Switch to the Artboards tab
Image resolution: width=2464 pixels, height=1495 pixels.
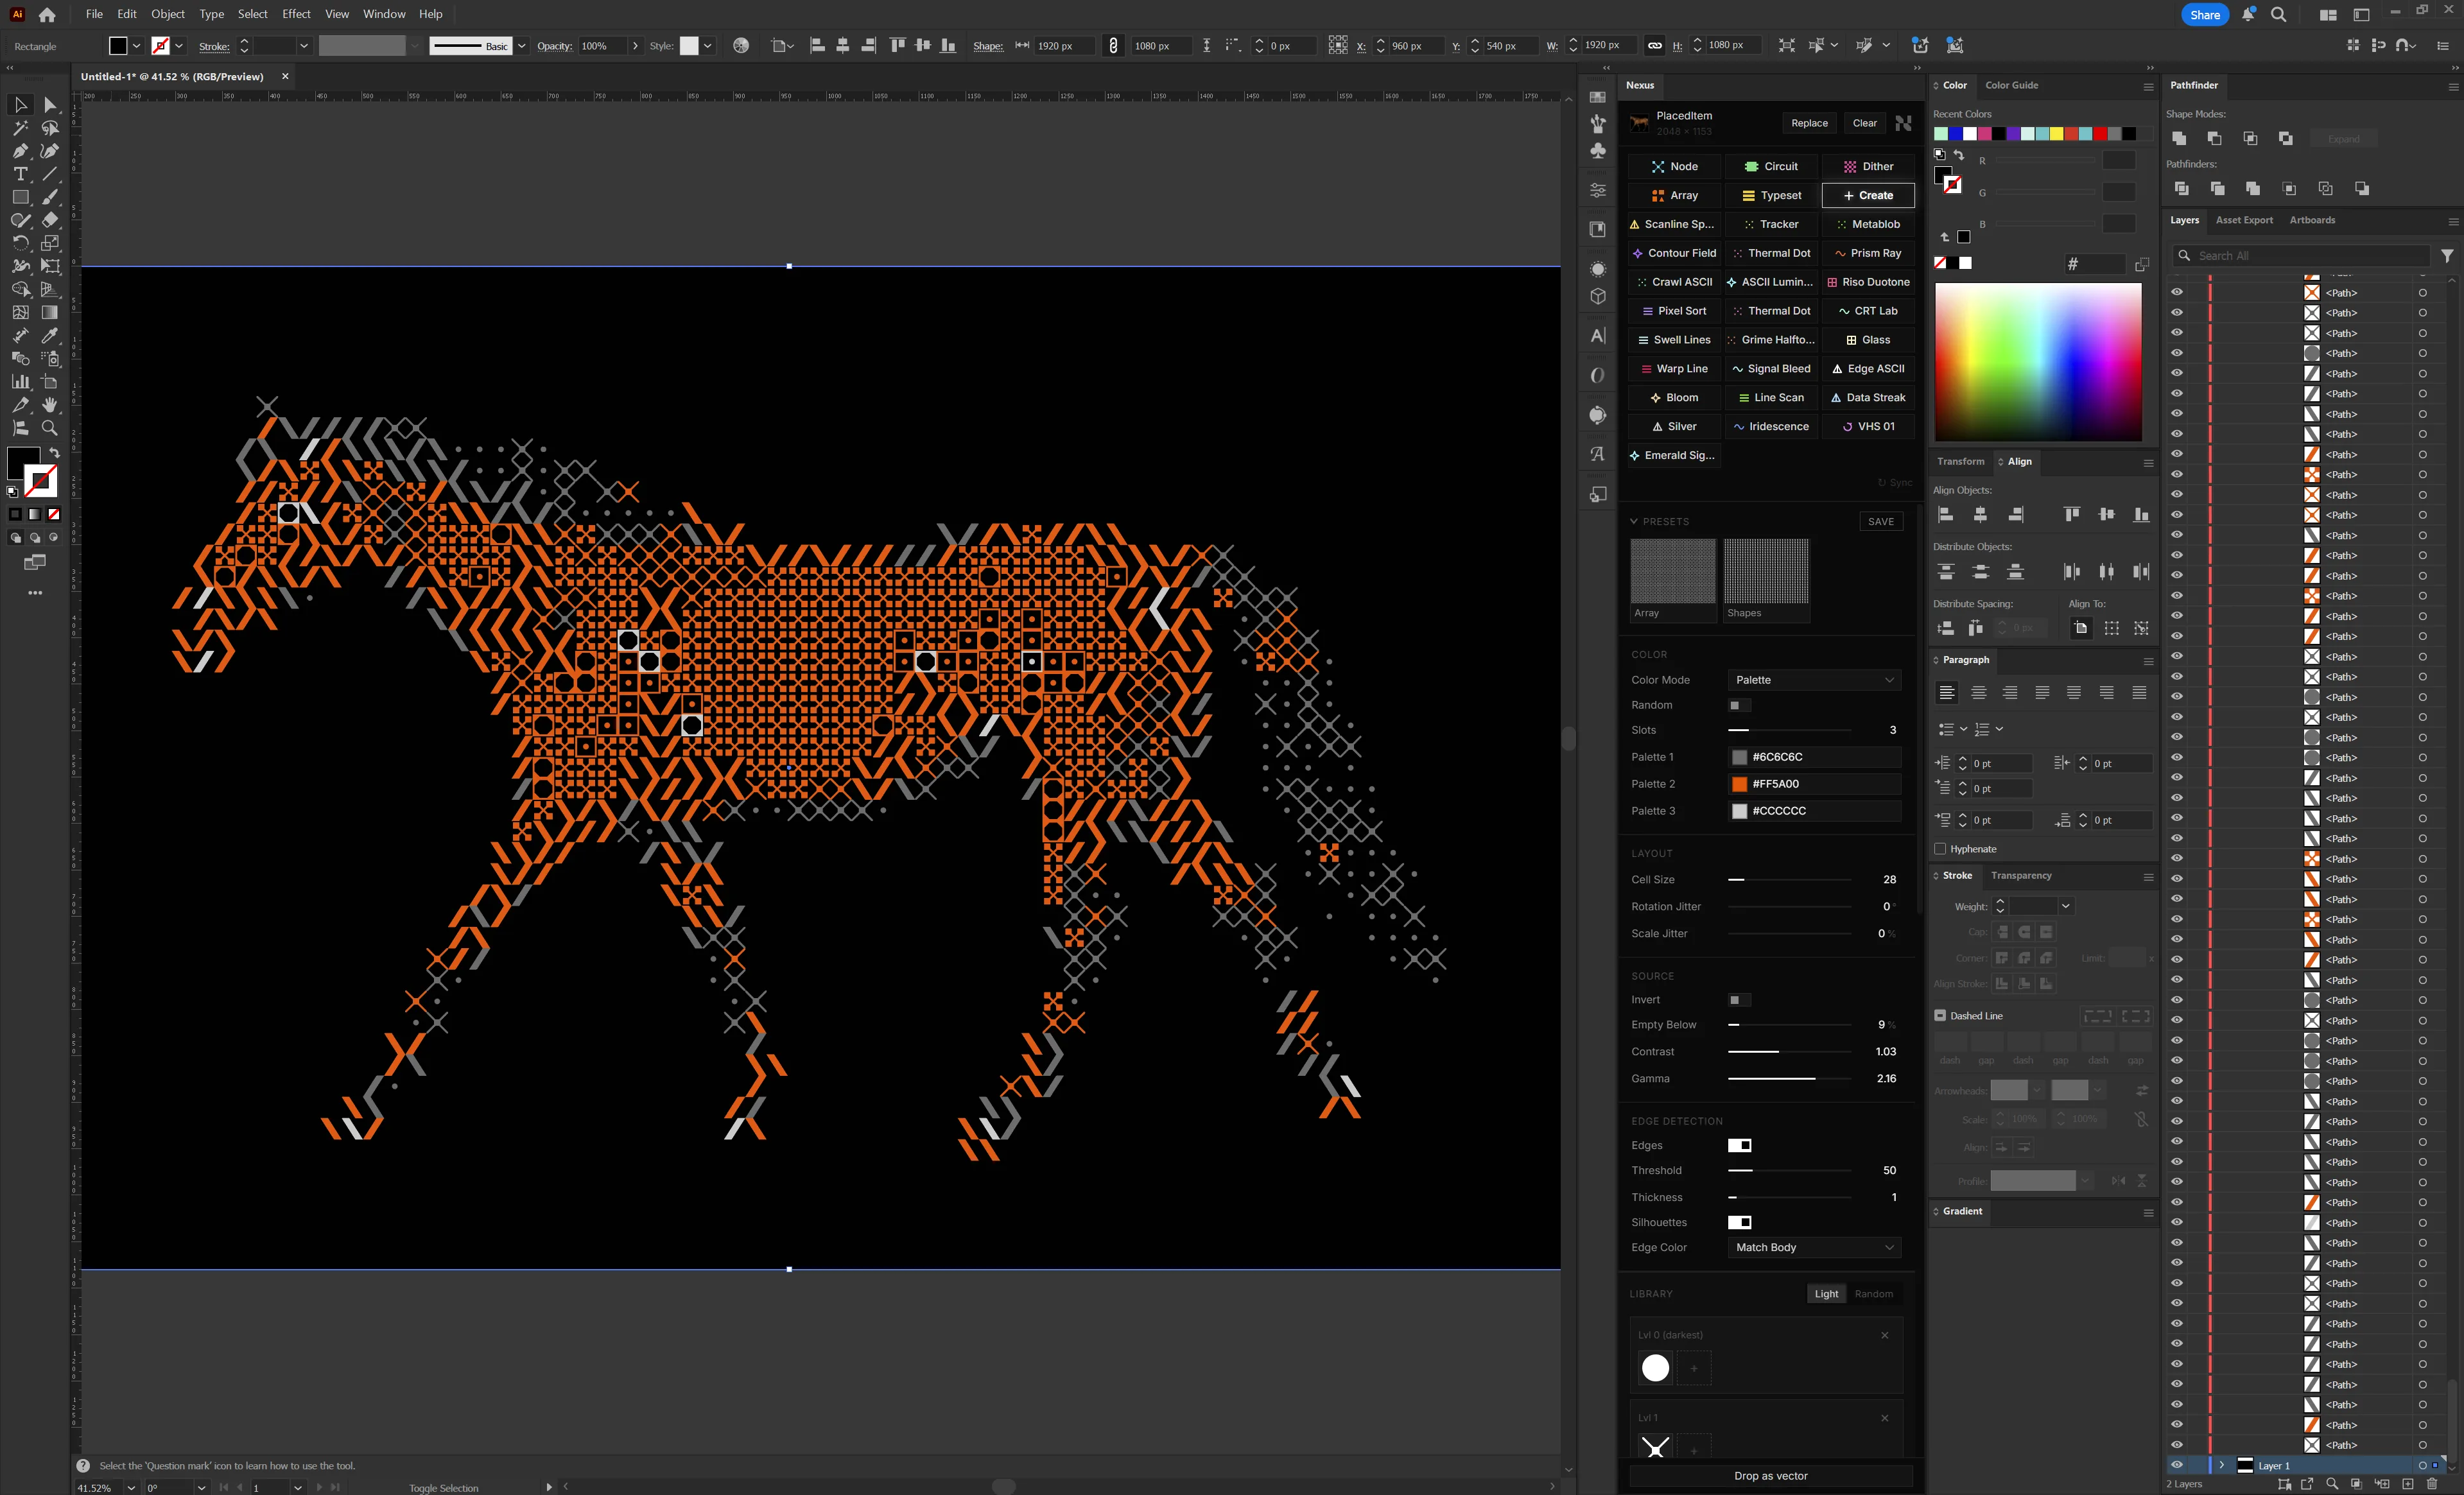2312,220
